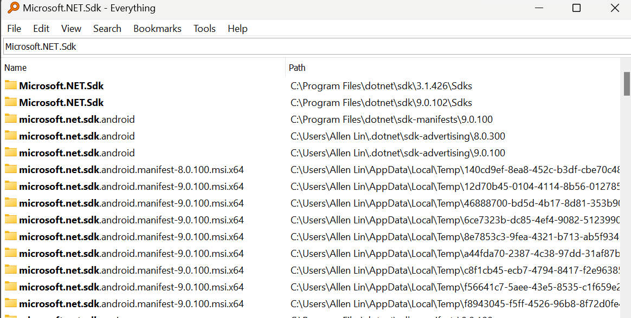Screen dimensions: 631x318
Task: Click folder icon of microsoft.net.sdk.android in sdk-advertising\8.0.300
Action: 11,136
